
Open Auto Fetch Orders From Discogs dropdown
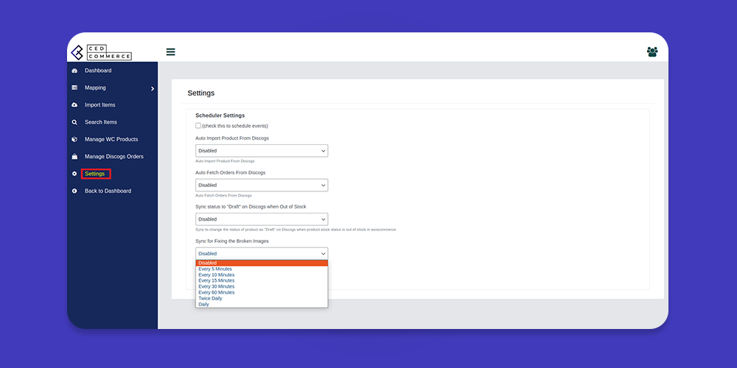point(262,185)
